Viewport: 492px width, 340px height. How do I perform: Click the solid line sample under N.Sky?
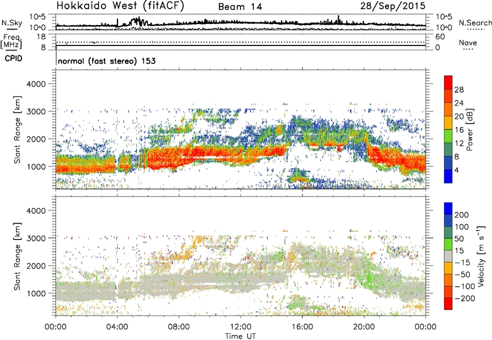(x=12, y=29)
